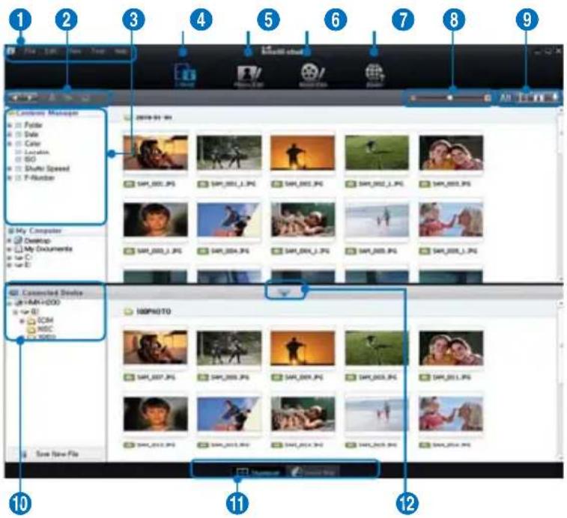Screen dimensions: 567x518
Task: Select sunset silhouette photo in library pane
Action: tap(303, 153)
